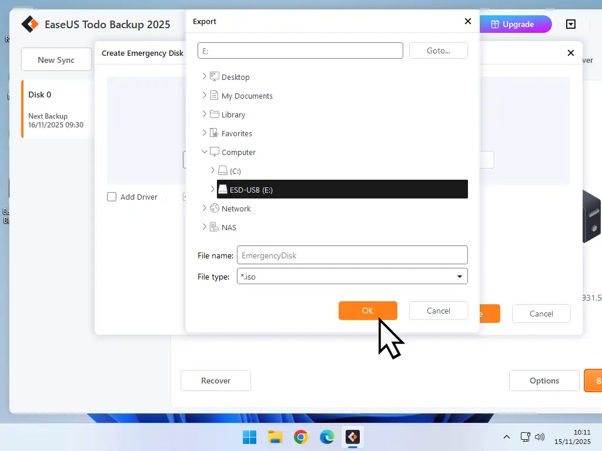Collapse the Computer tree node
Viewport: 602px width, 451px height.
[204, 152]
